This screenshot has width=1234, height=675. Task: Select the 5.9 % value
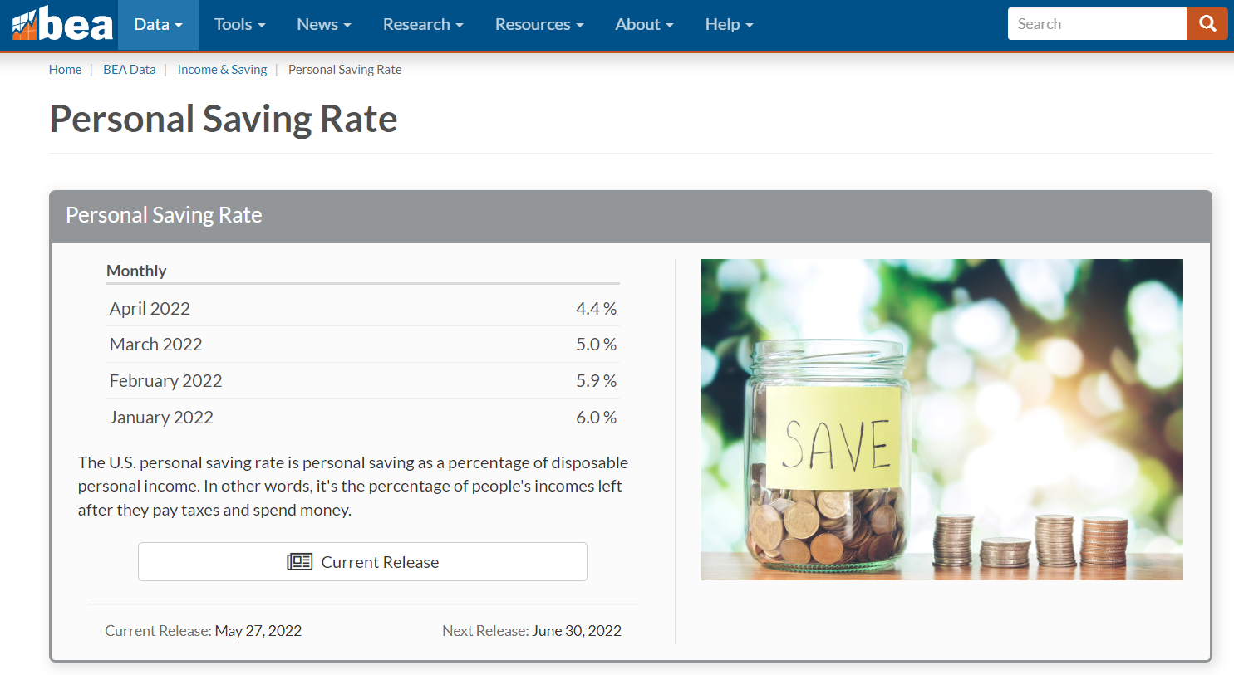pyautogui.click(x=597, y=381)
